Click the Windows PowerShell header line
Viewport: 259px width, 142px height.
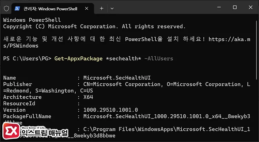(32, 20)
